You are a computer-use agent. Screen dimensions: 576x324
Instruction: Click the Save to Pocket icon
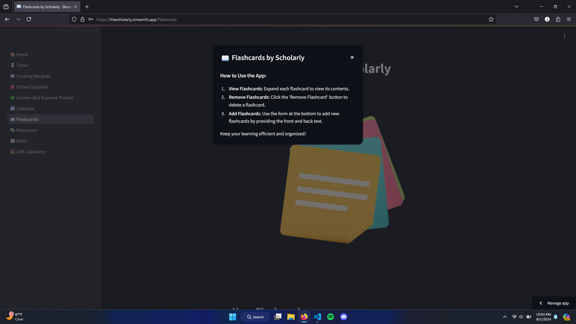click(x=536, y=19)
